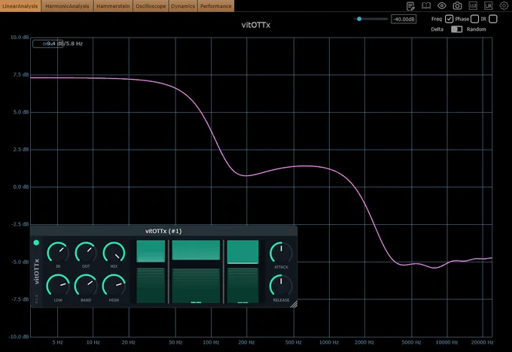Viewport: 512px width, 352px height.
Task: Switch to the LinearAnalysis tab
Action: coord(20,6)
